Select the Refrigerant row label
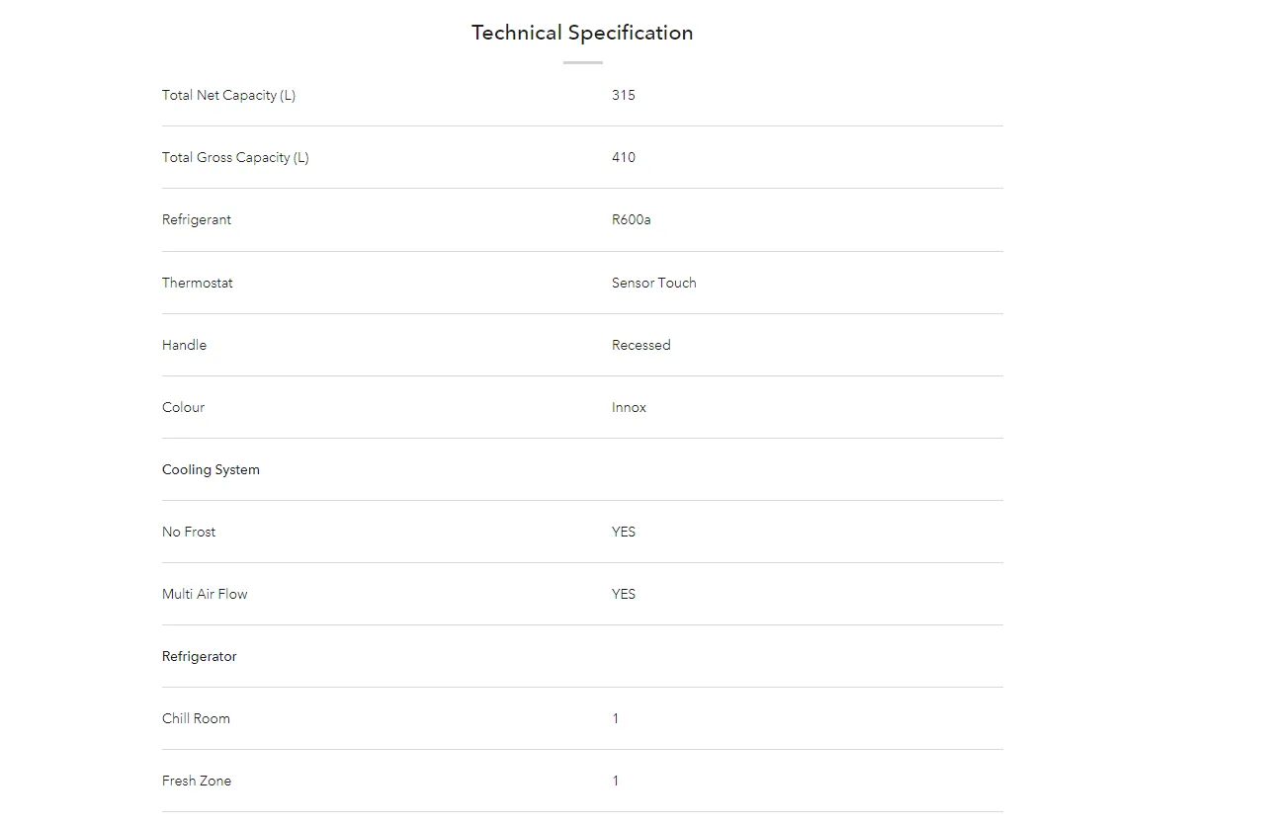Image resolution: width=1276 pixels, height=825 pixels. [x=197, y=220]
